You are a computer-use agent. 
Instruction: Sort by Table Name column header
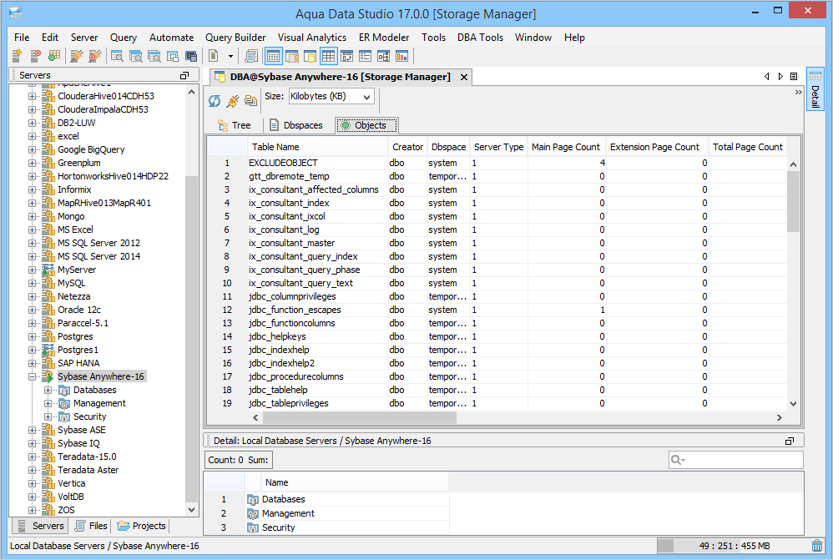click(x=318, y=147)
